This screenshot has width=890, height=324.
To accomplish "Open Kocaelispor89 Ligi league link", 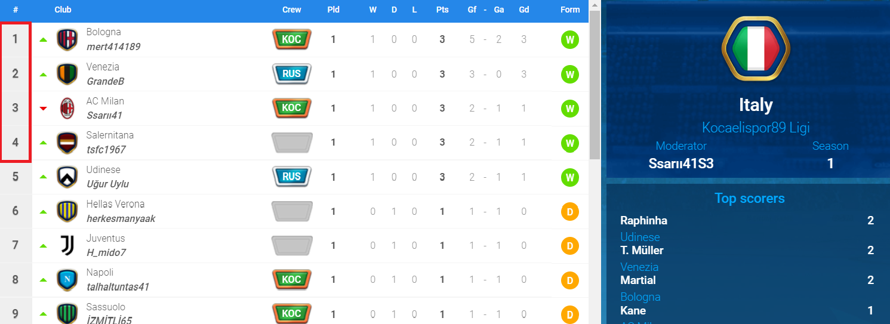I will click(756, 128).
